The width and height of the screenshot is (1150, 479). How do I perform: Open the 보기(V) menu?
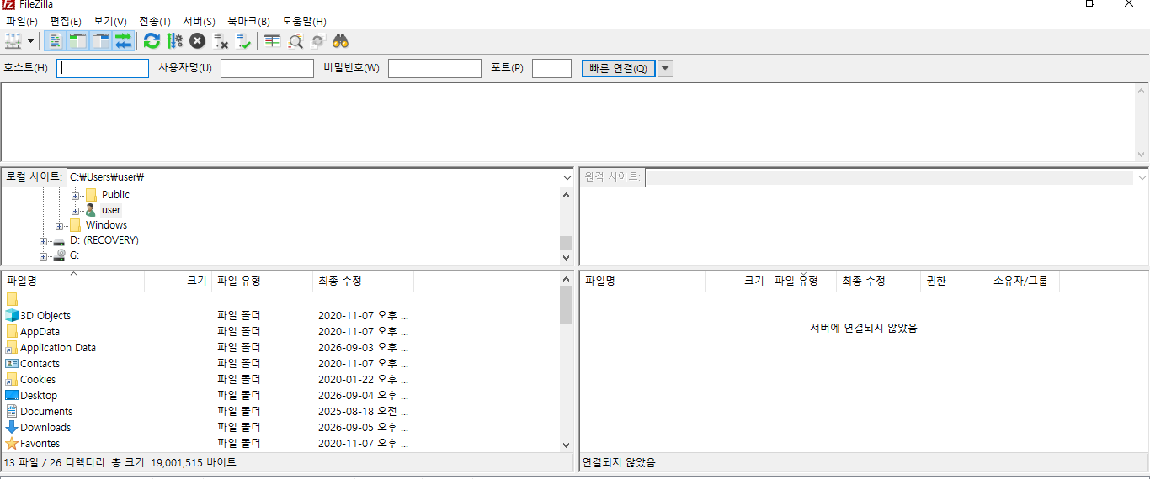click(x=110, y=21)
